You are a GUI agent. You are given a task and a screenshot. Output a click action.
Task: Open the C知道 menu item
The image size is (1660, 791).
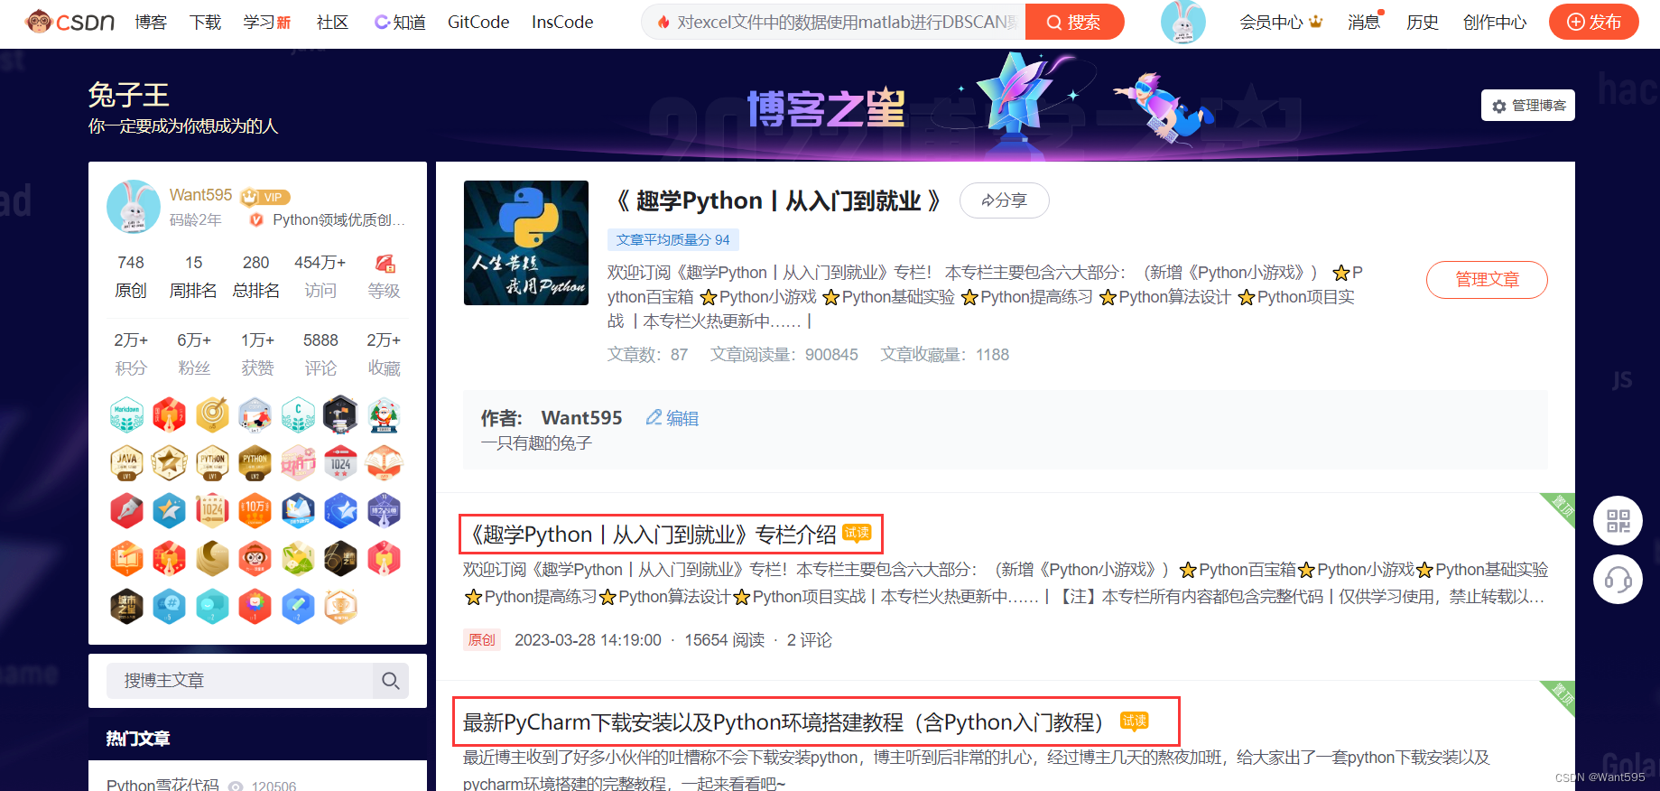click(400, 22)
